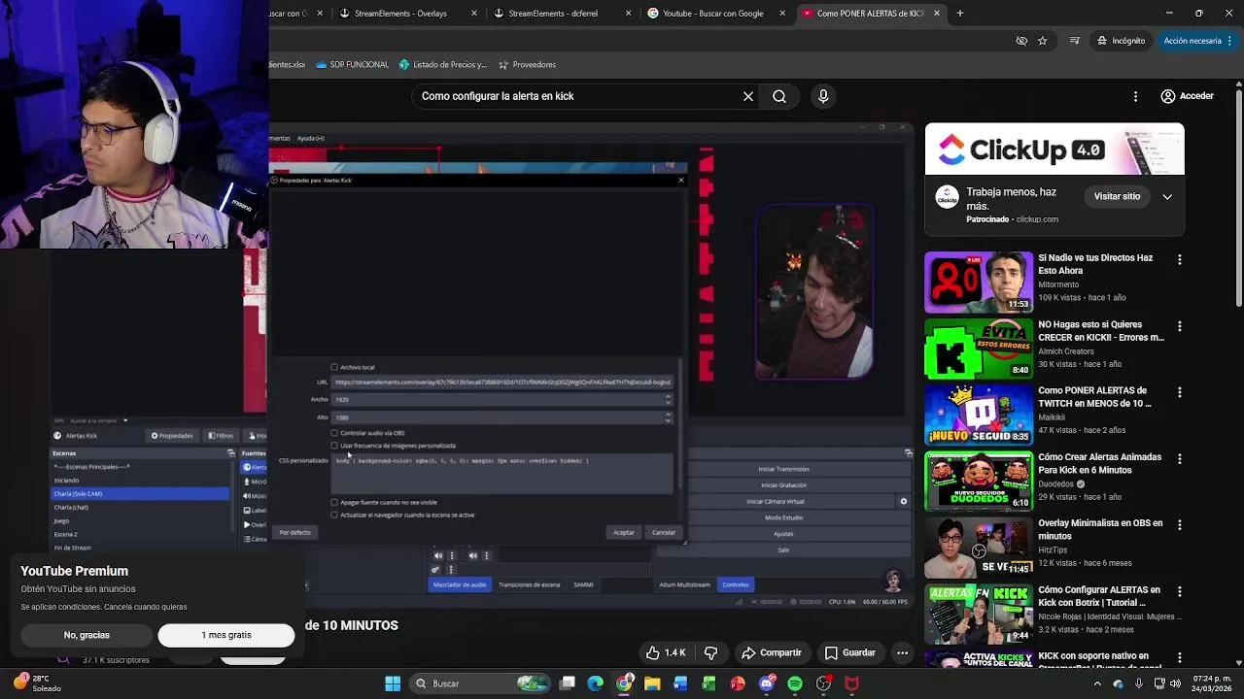Clear the YouTube search box text
Screen dimensions: 1244x699
748,96
